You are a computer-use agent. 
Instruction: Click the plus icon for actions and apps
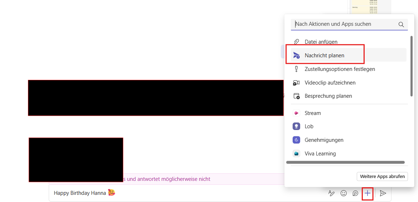tap(367, 193)
